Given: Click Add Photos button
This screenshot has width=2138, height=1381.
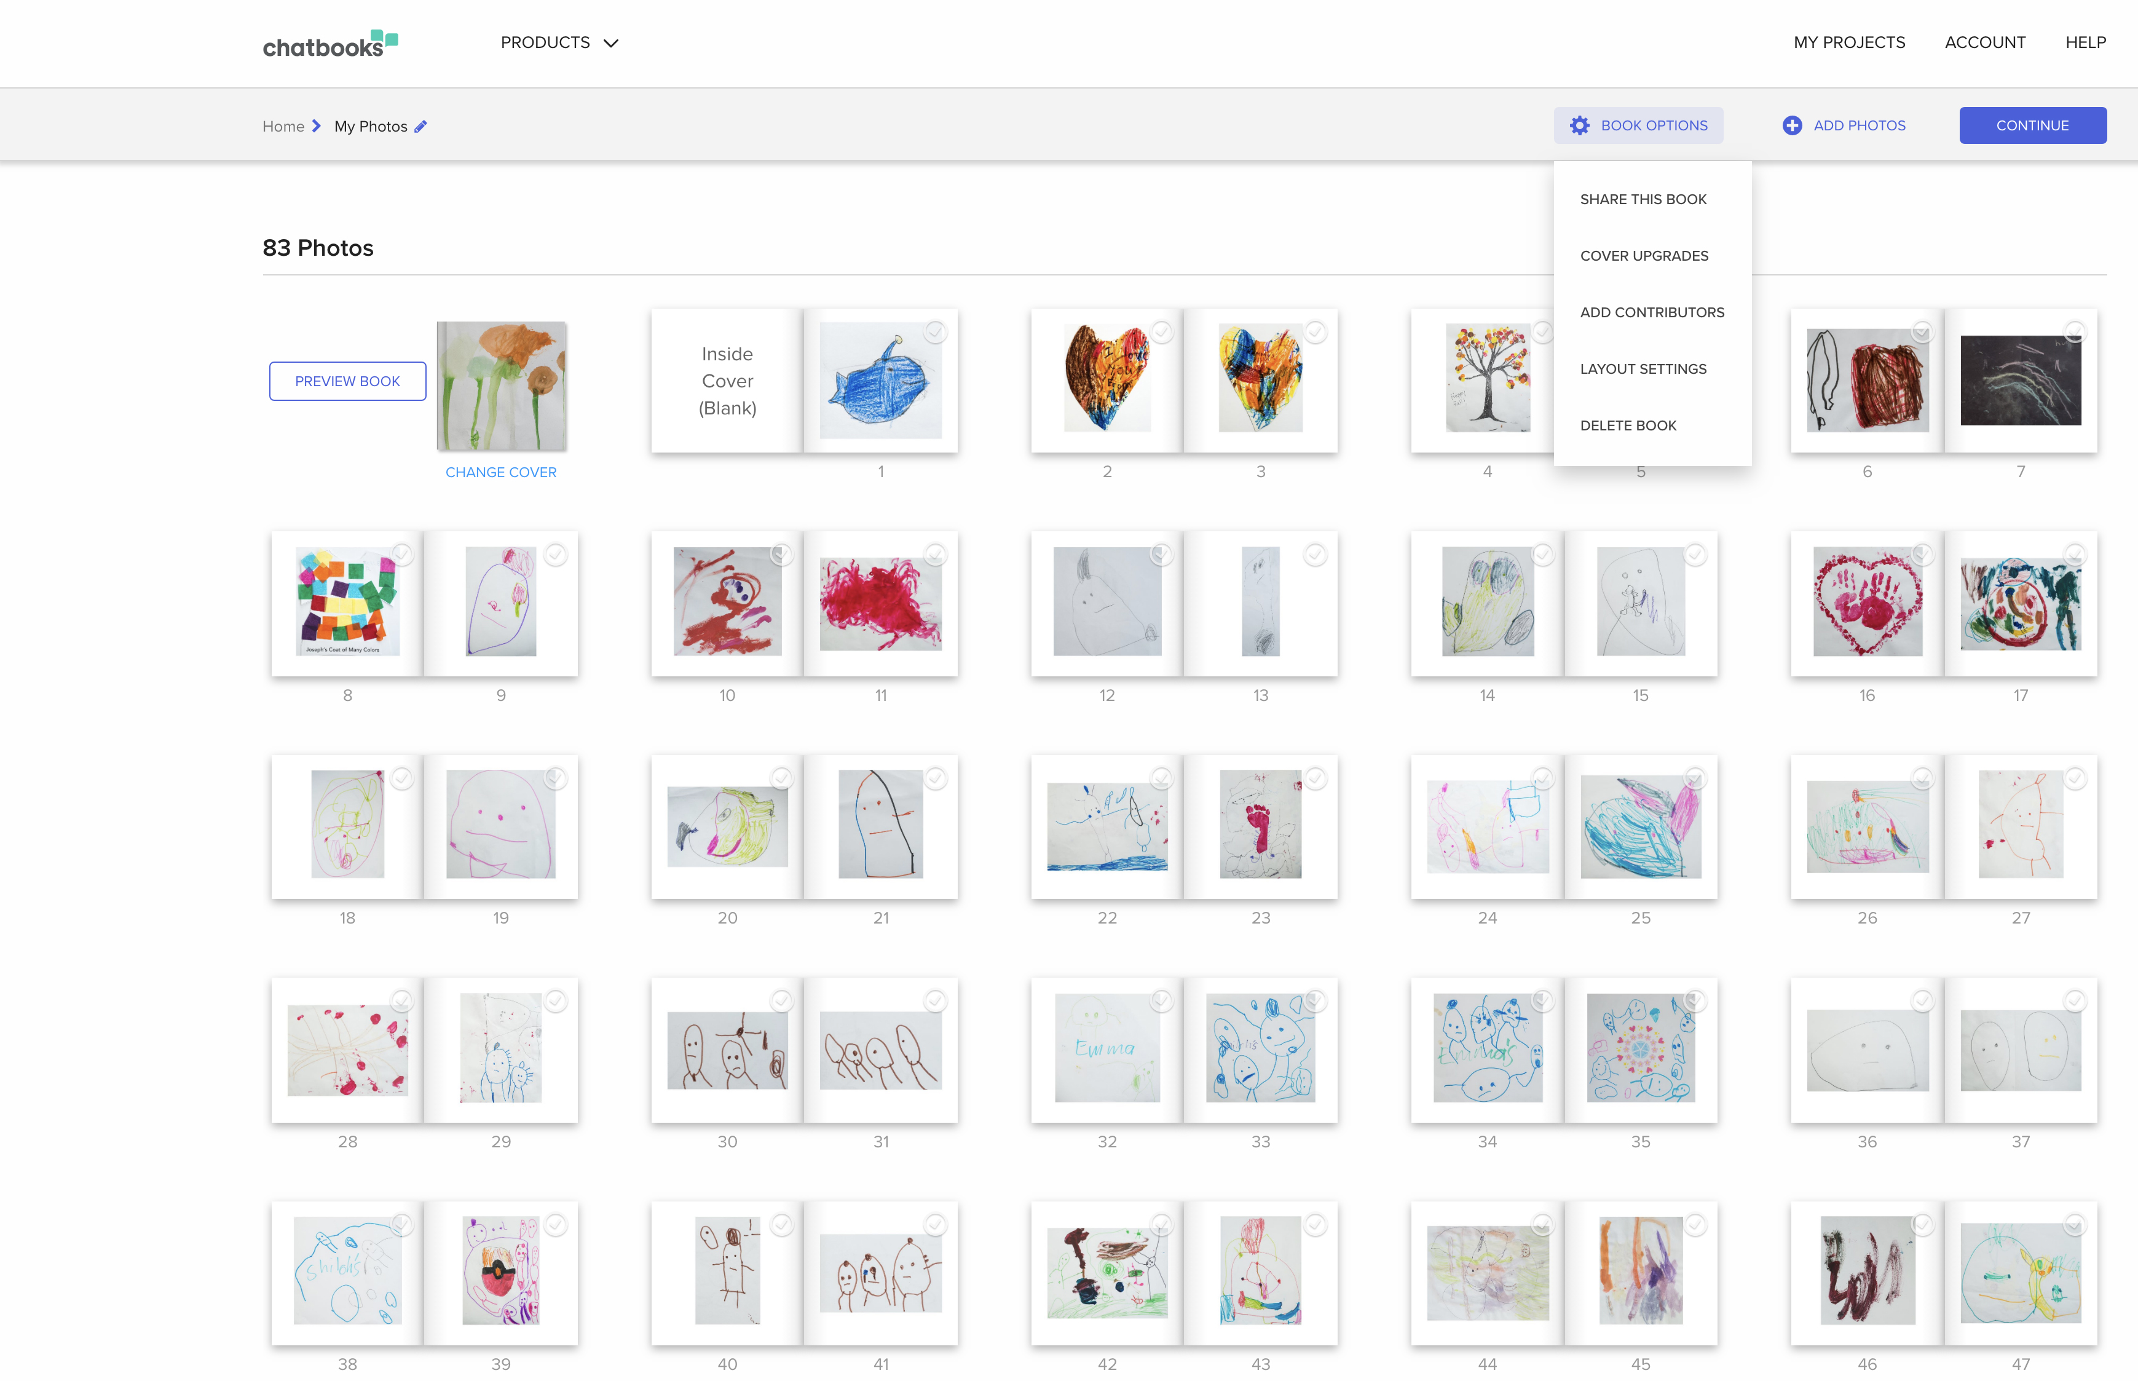Looking at the screenshot, I should click(1843, 125).
